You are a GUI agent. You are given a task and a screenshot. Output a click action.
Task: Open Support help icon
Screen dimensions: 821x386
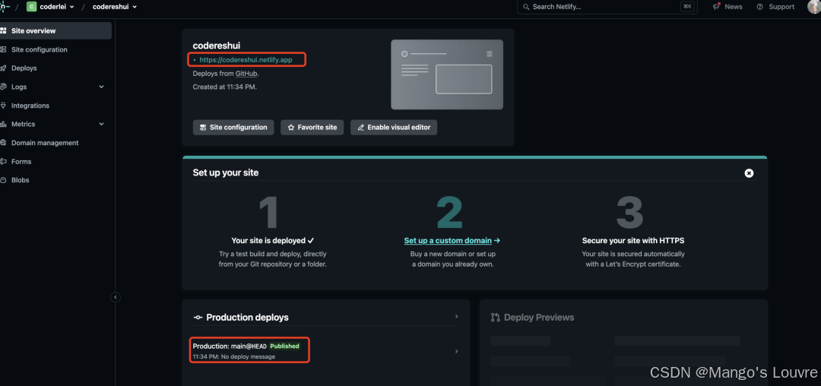759,7
